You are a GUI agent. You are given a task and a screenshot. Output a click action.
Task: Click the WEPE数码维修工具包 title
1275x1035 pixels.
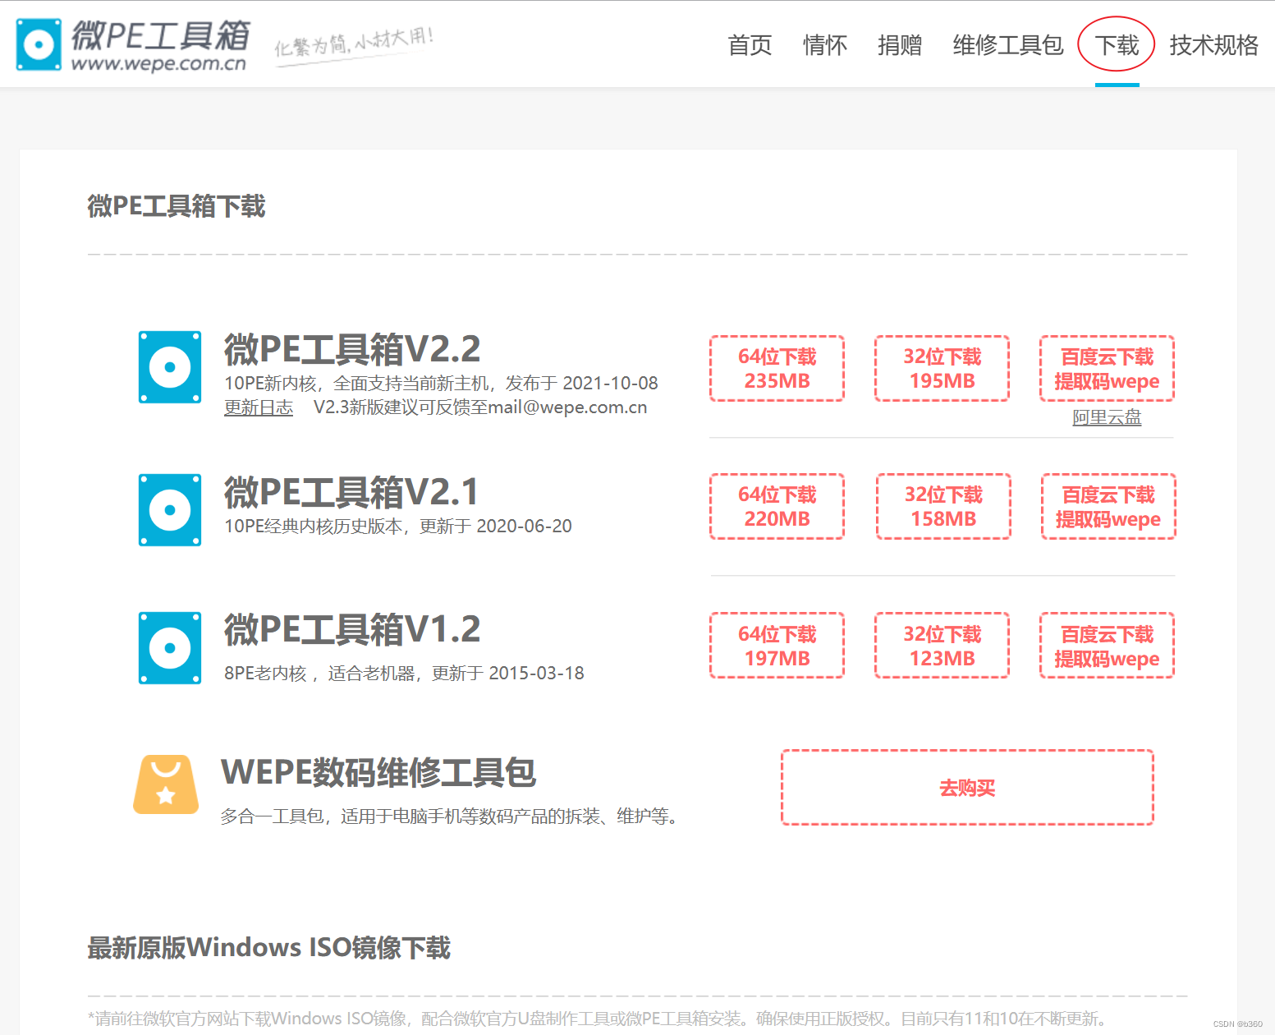coord(378,772)
